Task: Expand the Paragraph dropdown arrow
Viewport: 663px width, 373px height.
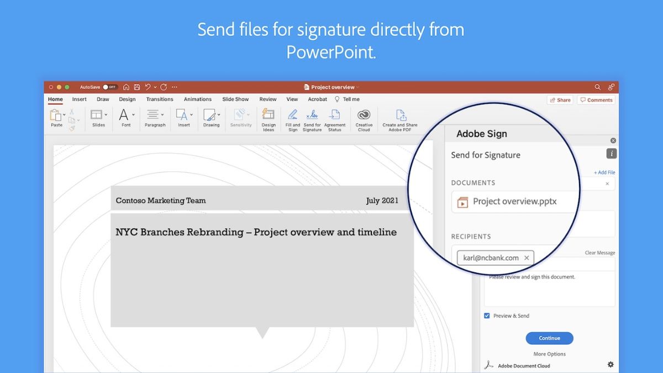Action: tap(162, 115)
